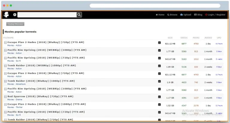Image resolution: width=230 pixels, height=123 pixels.
Task: Click peers value 740
Action: (196, 82)
